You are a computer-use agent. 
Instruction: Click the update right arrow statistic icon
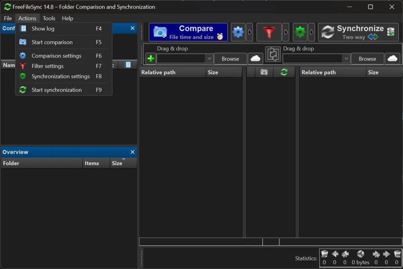coord(386,254)
